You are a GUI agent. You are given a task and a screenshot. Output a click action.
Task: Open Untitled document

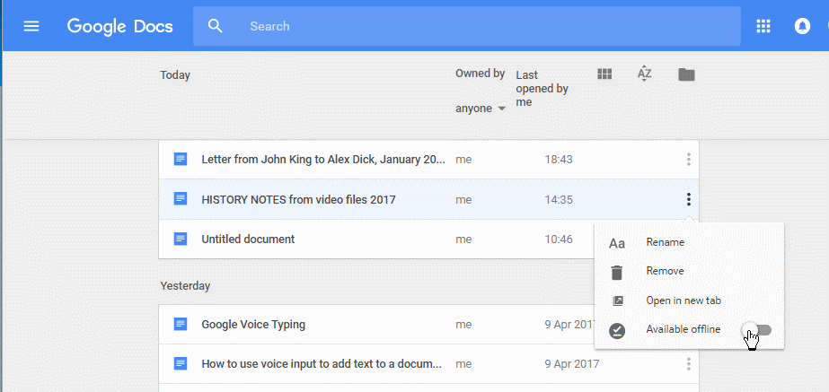pyautogui.click(x=248, y=240)
